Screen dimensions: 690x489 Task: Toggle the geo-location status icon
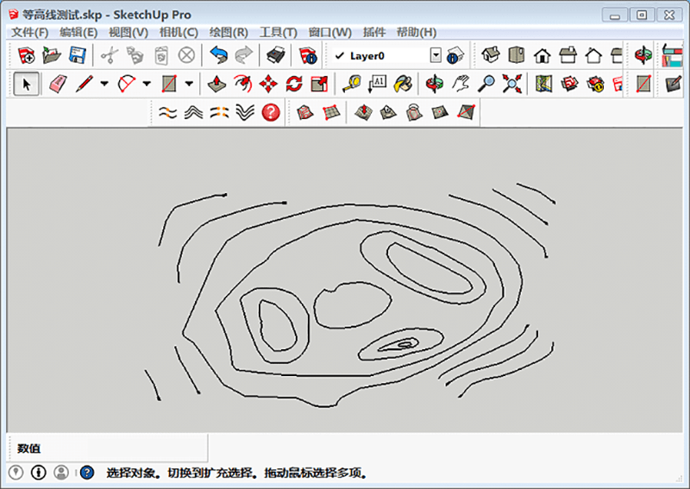[16, 473]
